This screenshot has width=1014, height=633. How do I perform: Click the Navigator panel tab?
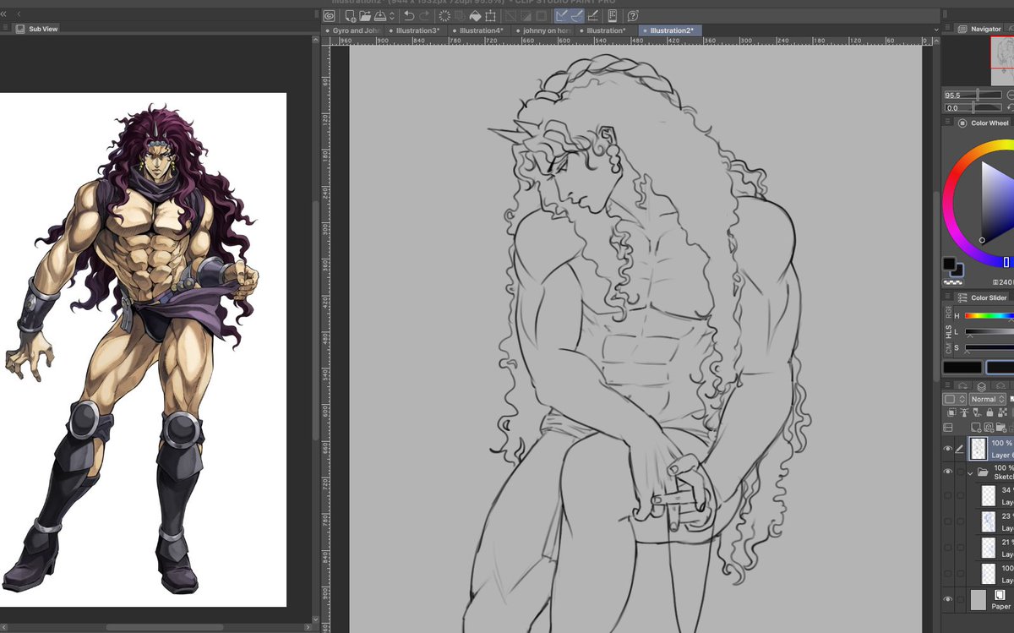(x=980, y=29)
